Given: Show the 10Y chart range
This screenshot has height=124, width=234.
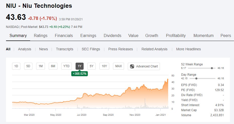Looking at the screenshot, I should point(104,66).
